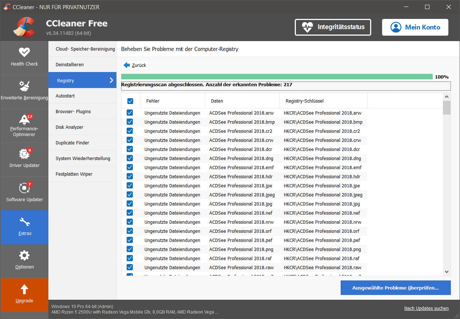
Task: Open Driver Updater using its gear icon
Action: pos(24,154)
